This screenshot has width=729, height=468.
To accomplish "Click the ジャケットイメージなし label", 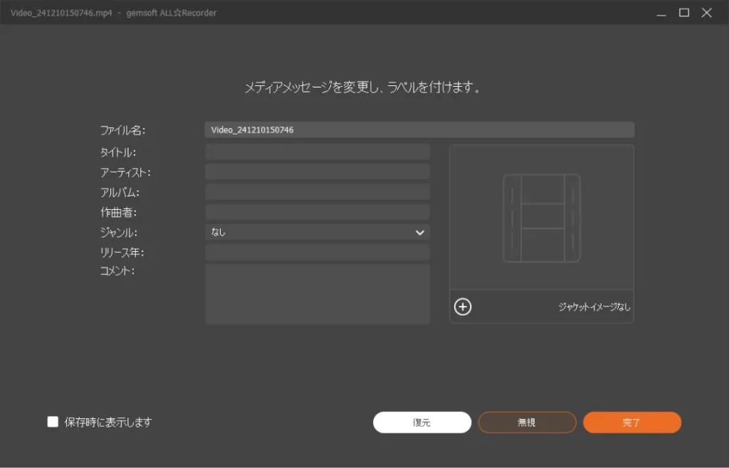I will 594,307.
